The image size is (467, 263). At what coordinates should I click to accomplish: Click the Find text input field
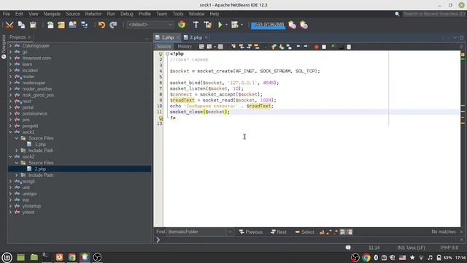[x=196, y=232]
